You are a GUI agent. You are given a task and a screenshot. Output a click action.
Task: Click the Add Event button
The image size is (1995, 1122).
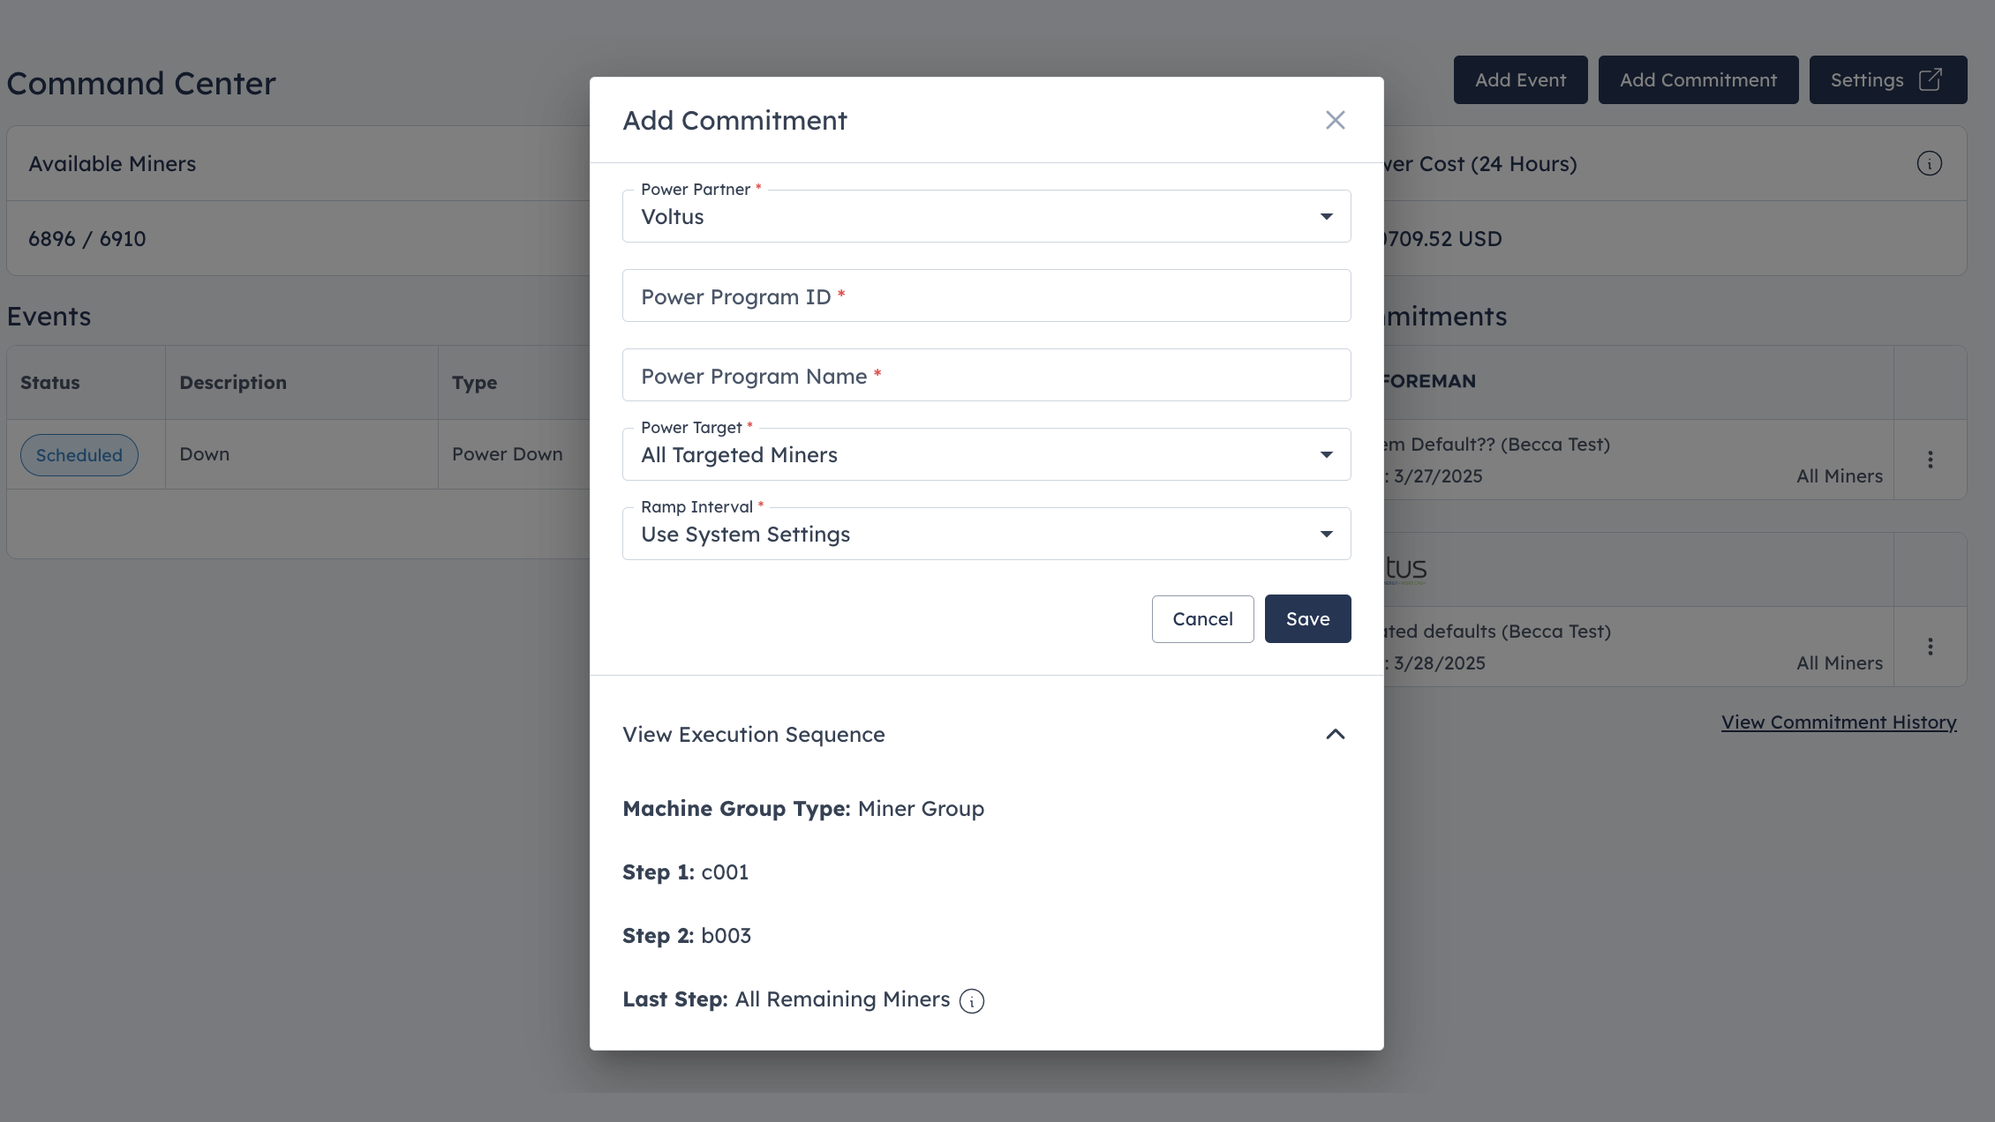[1520, 80]
